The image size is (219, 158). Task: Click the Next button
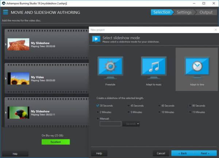[x=205, y=153]
